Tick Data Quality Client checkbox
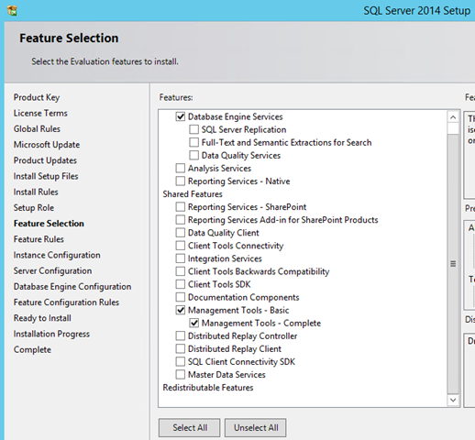Image resolution: width=475 pixels, height=440 pixels. click(181, 233)
